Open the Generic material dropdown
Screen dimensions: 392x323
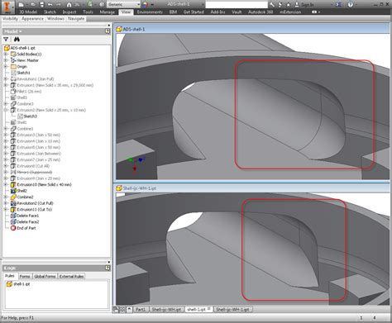(x=123, y=4)
